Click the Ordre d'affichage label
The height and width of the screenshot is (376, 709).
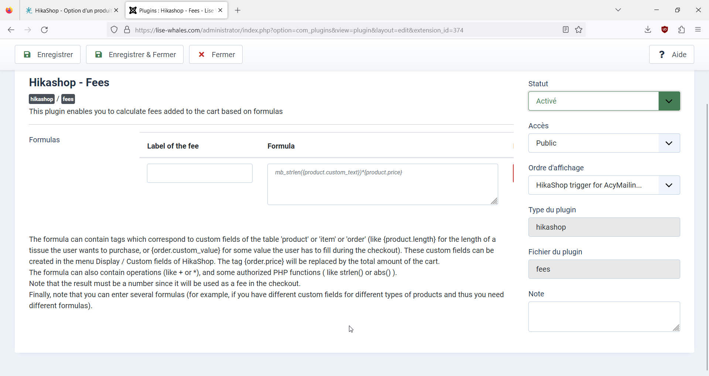[x=556, y=168]
